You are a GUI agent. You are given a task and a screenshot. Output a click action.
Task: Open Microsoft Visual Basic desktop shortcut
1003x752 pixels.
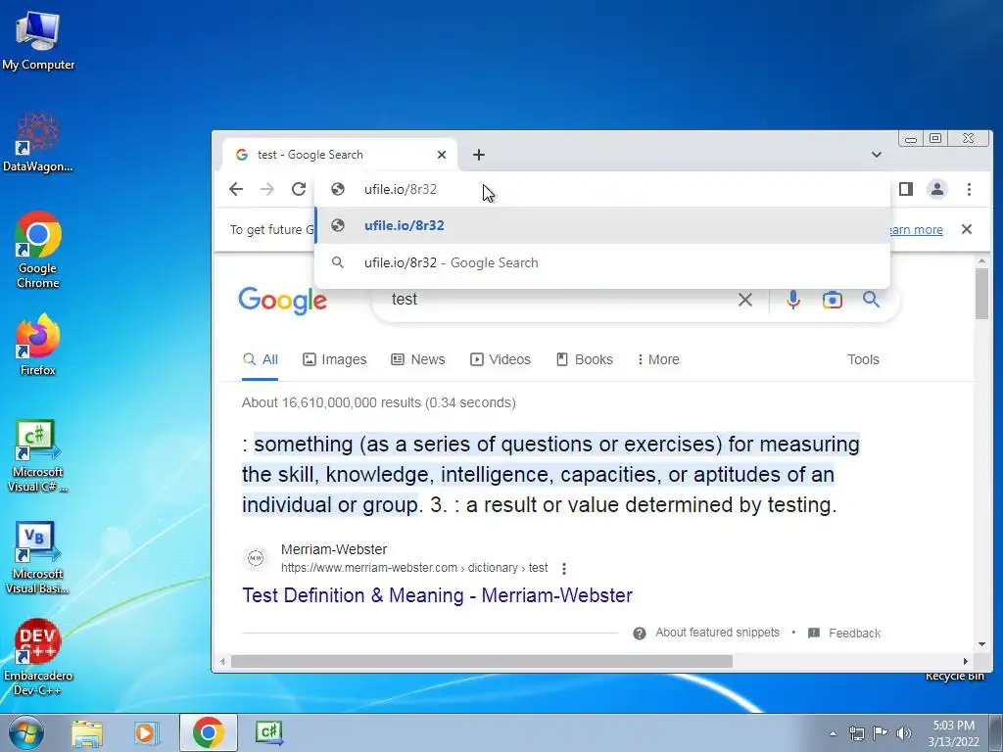tap(38, 557)
